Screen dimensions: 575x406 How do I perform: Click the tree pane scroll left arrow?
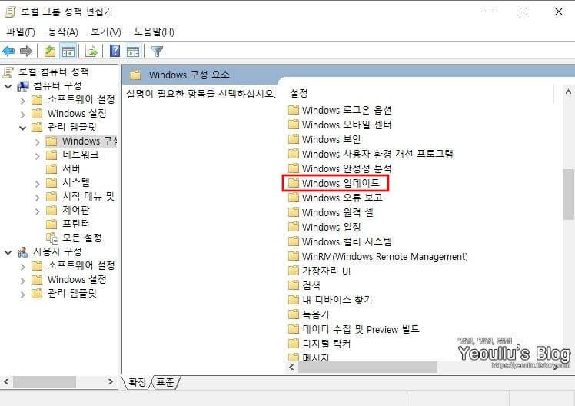coord(6,382)
